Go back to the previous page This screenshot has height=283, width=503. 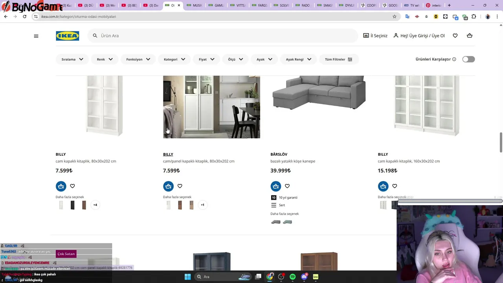6,17
